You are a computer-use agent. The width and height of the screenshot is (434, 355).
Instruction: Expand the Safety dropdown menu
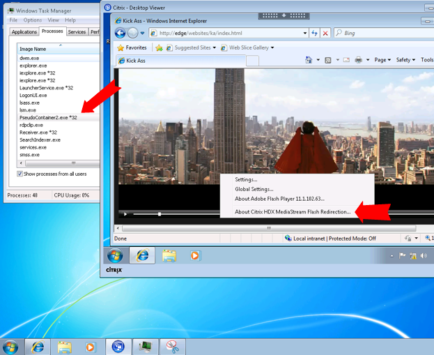[x=405, y=60]
